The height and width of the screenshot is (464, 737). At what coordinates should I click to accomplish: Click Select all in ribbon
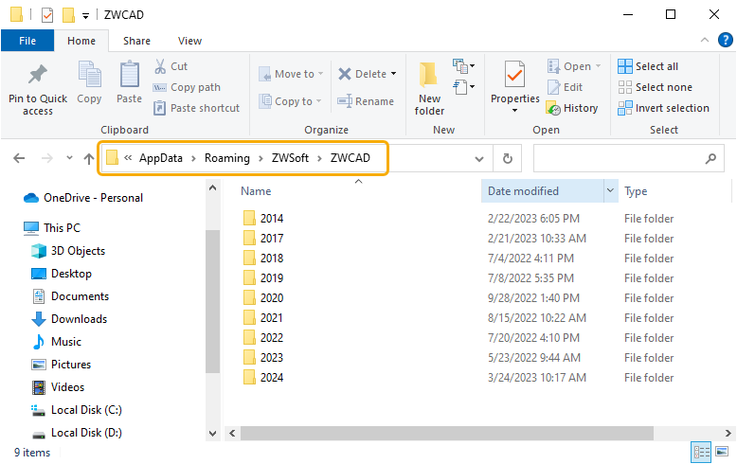pos(648,66)
